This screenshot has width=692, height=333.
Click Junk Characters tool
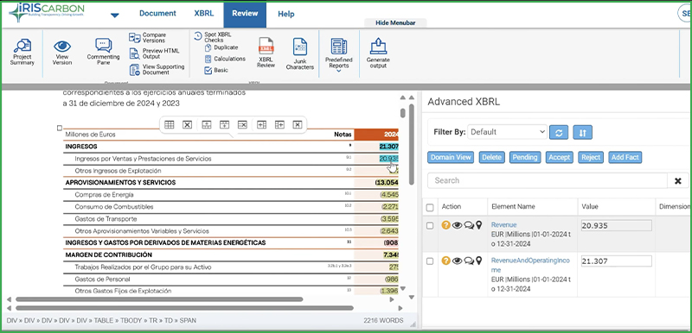point(299,53)
